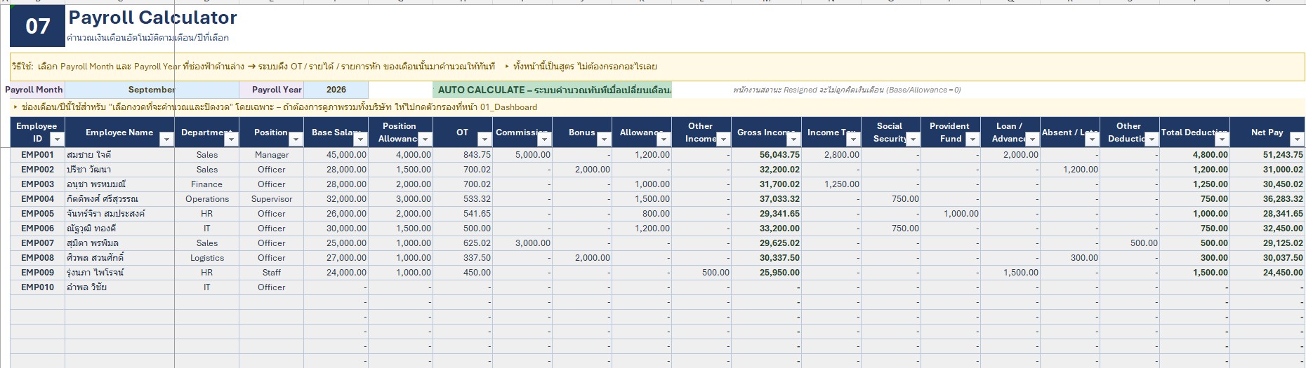The width and height of the screenshot is (1306, 368).
Task: Select base salary 32,000.00 for EMP004
Action: 336,199
